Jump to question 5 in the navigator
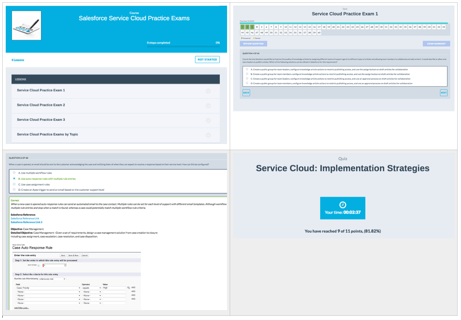461x320 pixels. pos(261,27)
